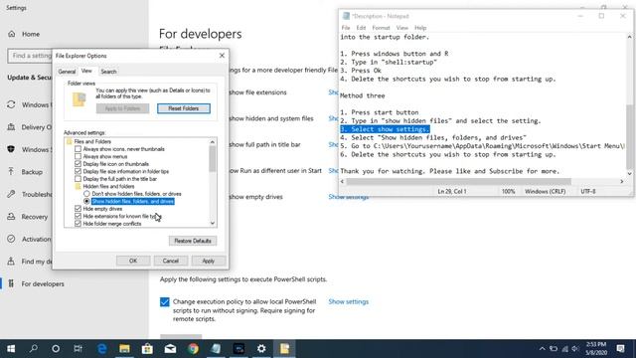Open the Action Center notifications icon
This screenshot has width=636, height=358.
click(620, 349)
